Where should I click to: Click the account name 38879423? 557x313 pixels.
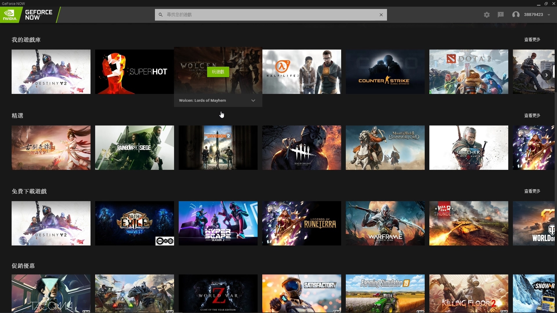click(x=533, y=14)
